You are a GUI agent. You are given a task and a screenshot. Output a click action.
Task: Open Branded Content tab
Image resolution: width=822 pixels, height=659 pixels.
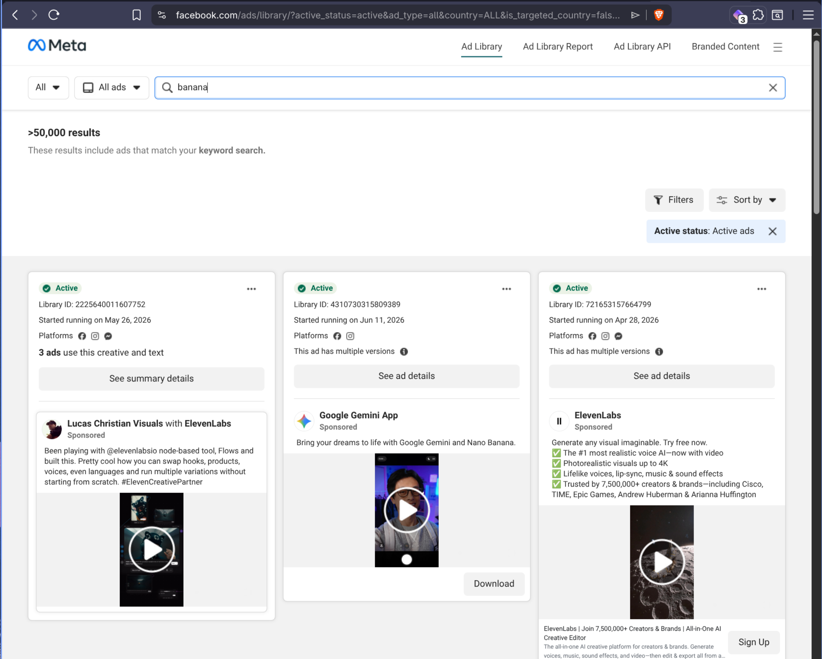726,46
